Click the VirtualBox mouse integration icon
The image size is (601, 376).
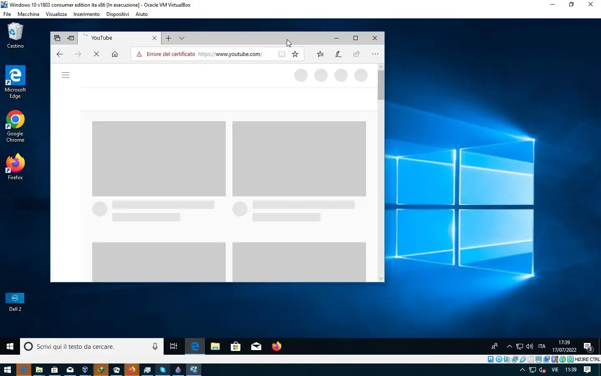563,359
